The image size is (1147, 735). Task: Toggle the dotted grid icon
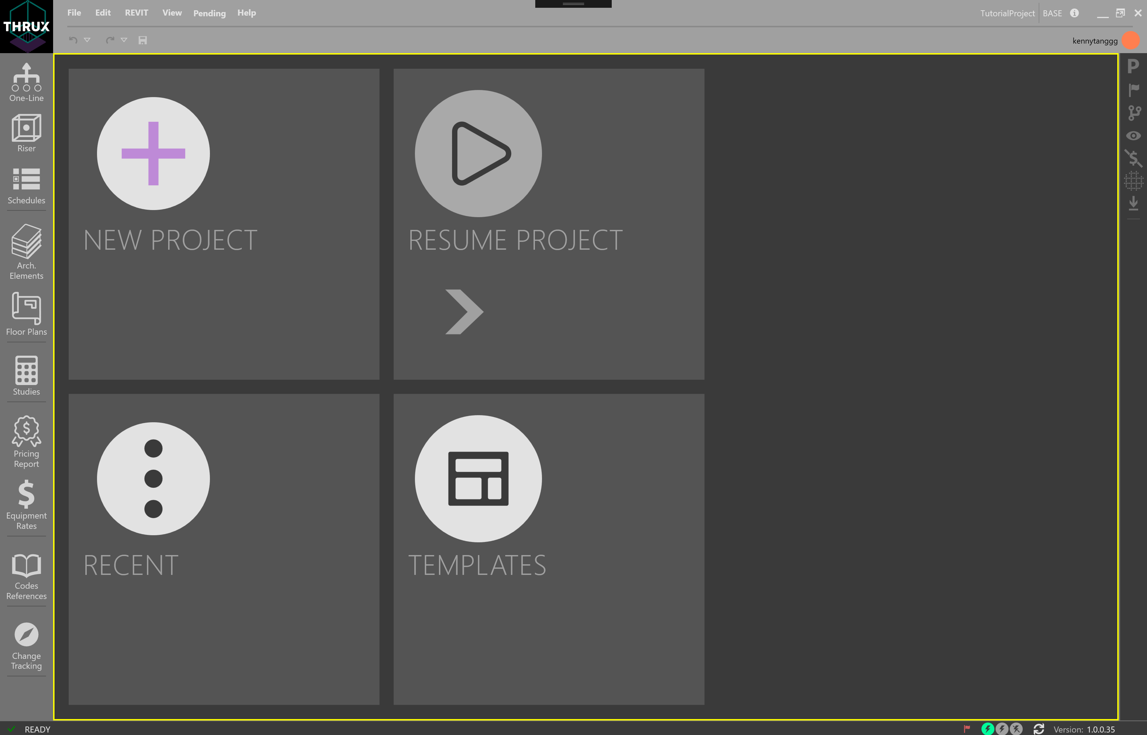tap(1133, 181)
